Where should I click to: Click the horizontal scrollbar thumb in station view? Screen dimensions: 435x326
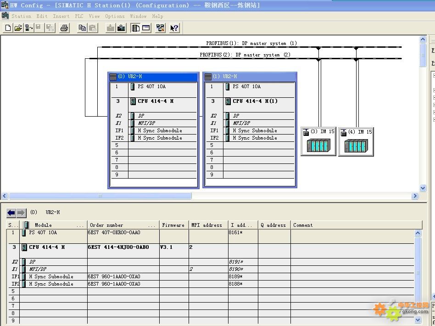tap(100, 196)
